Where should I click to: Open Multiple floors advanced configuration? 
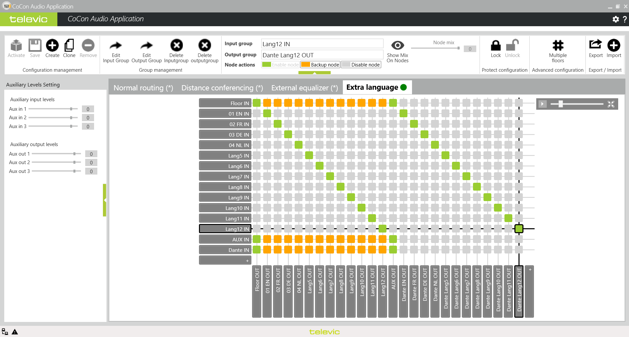[558, 46]
